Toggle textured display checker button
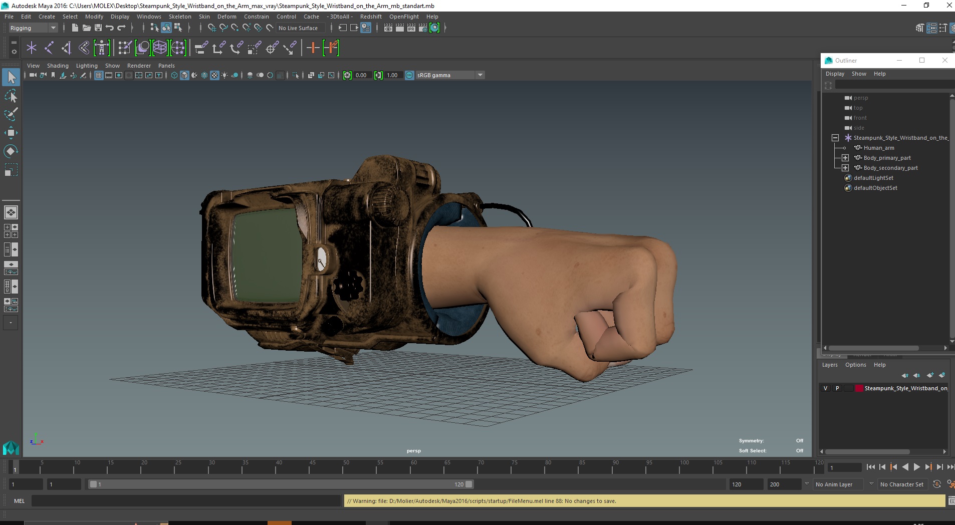 (x=214, y=75)
